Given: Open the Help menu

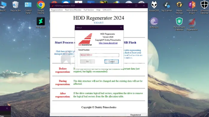Looking at the screenshot, I should 98,10.
